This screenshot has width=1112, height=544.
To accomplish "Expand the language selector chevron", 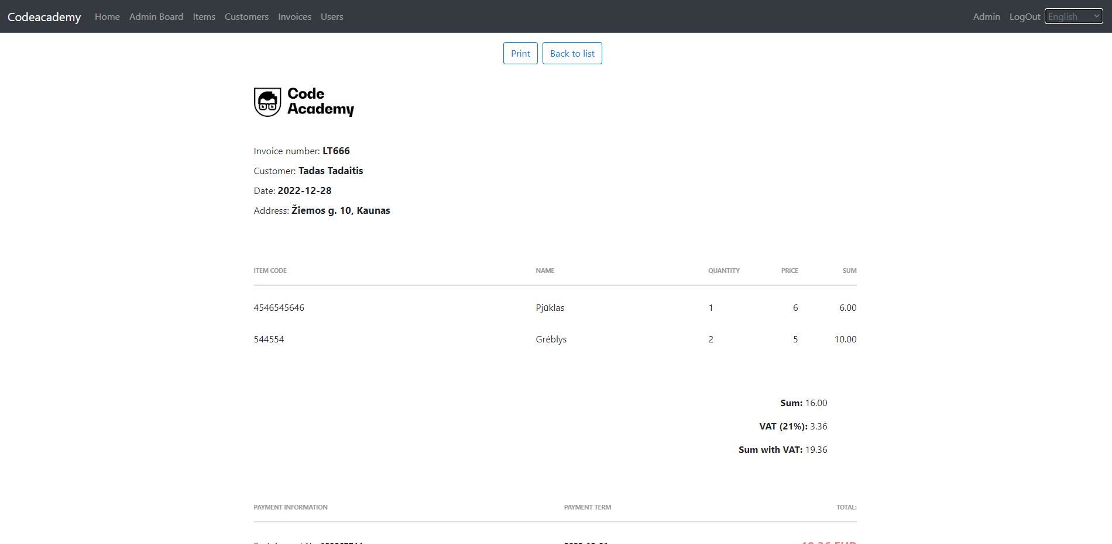I will (x=1096, y=16).
